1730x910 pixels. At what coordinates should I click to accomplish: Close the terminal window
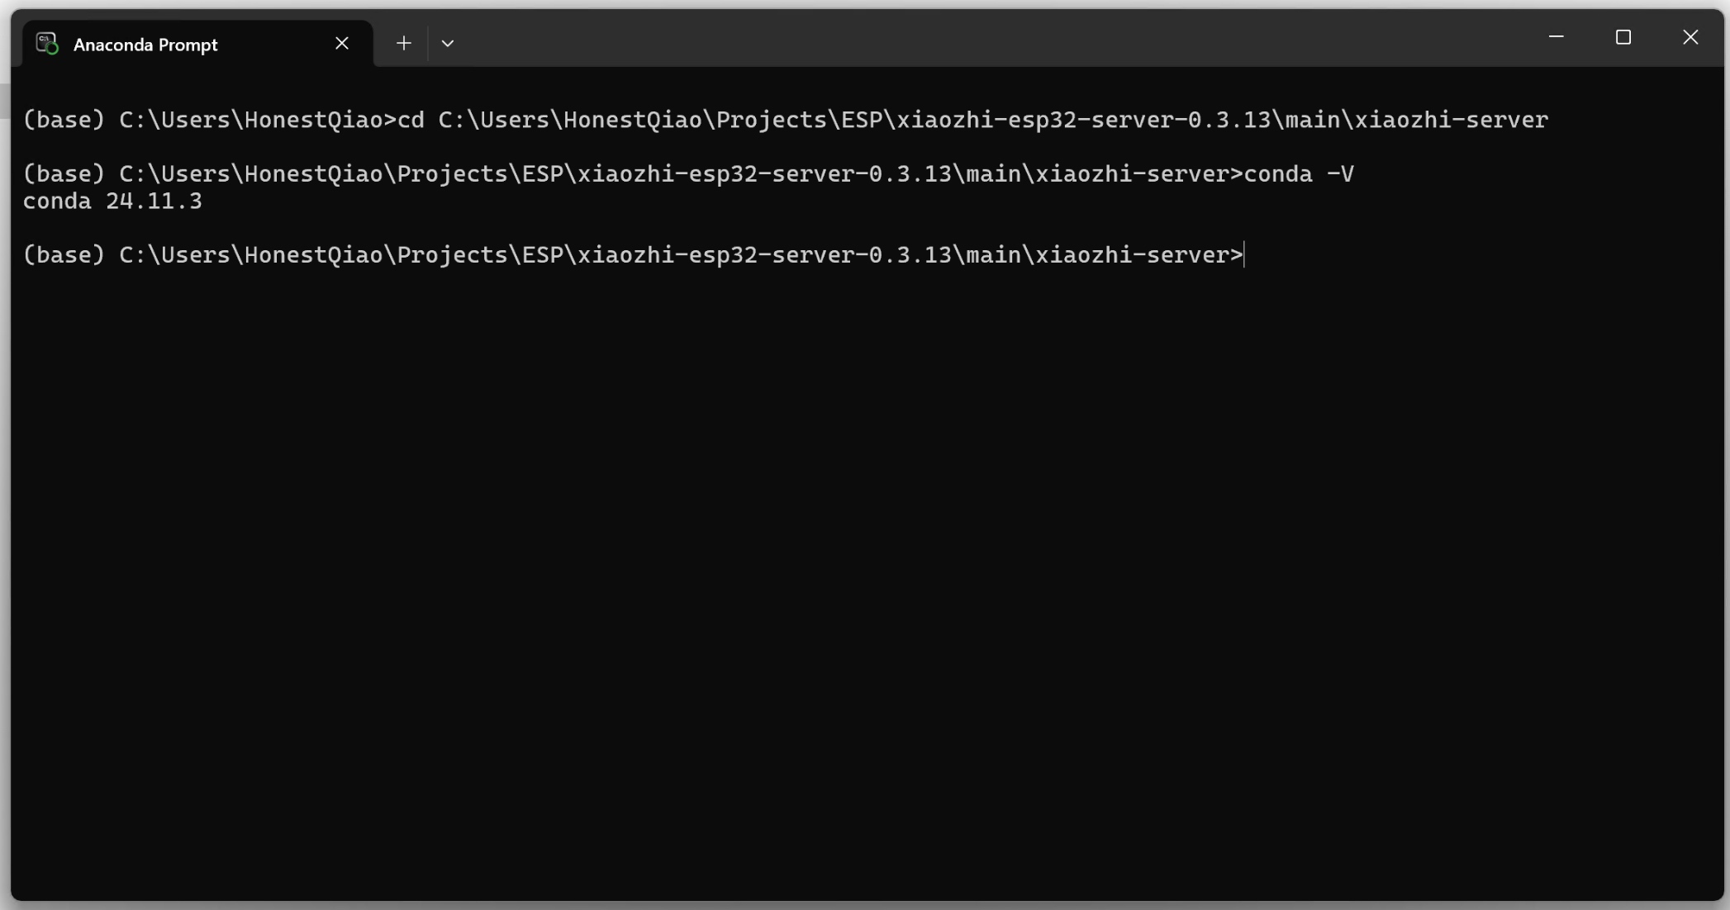point(1690,37)
